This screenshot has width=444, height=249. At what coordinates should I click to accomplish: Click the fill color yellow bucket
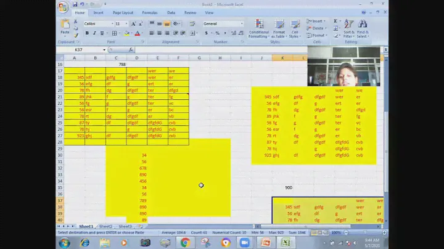coord(127,33)
